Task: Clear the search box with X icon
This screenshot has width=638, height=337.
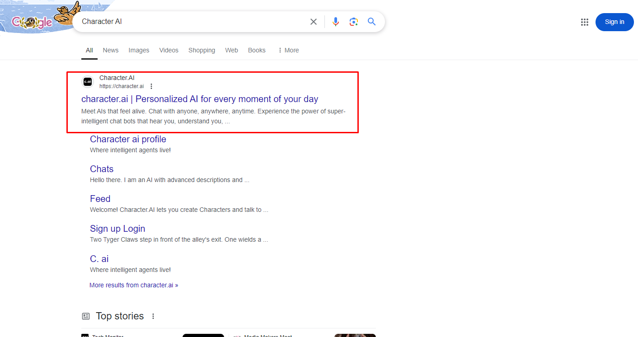Action: click(313, 22)
